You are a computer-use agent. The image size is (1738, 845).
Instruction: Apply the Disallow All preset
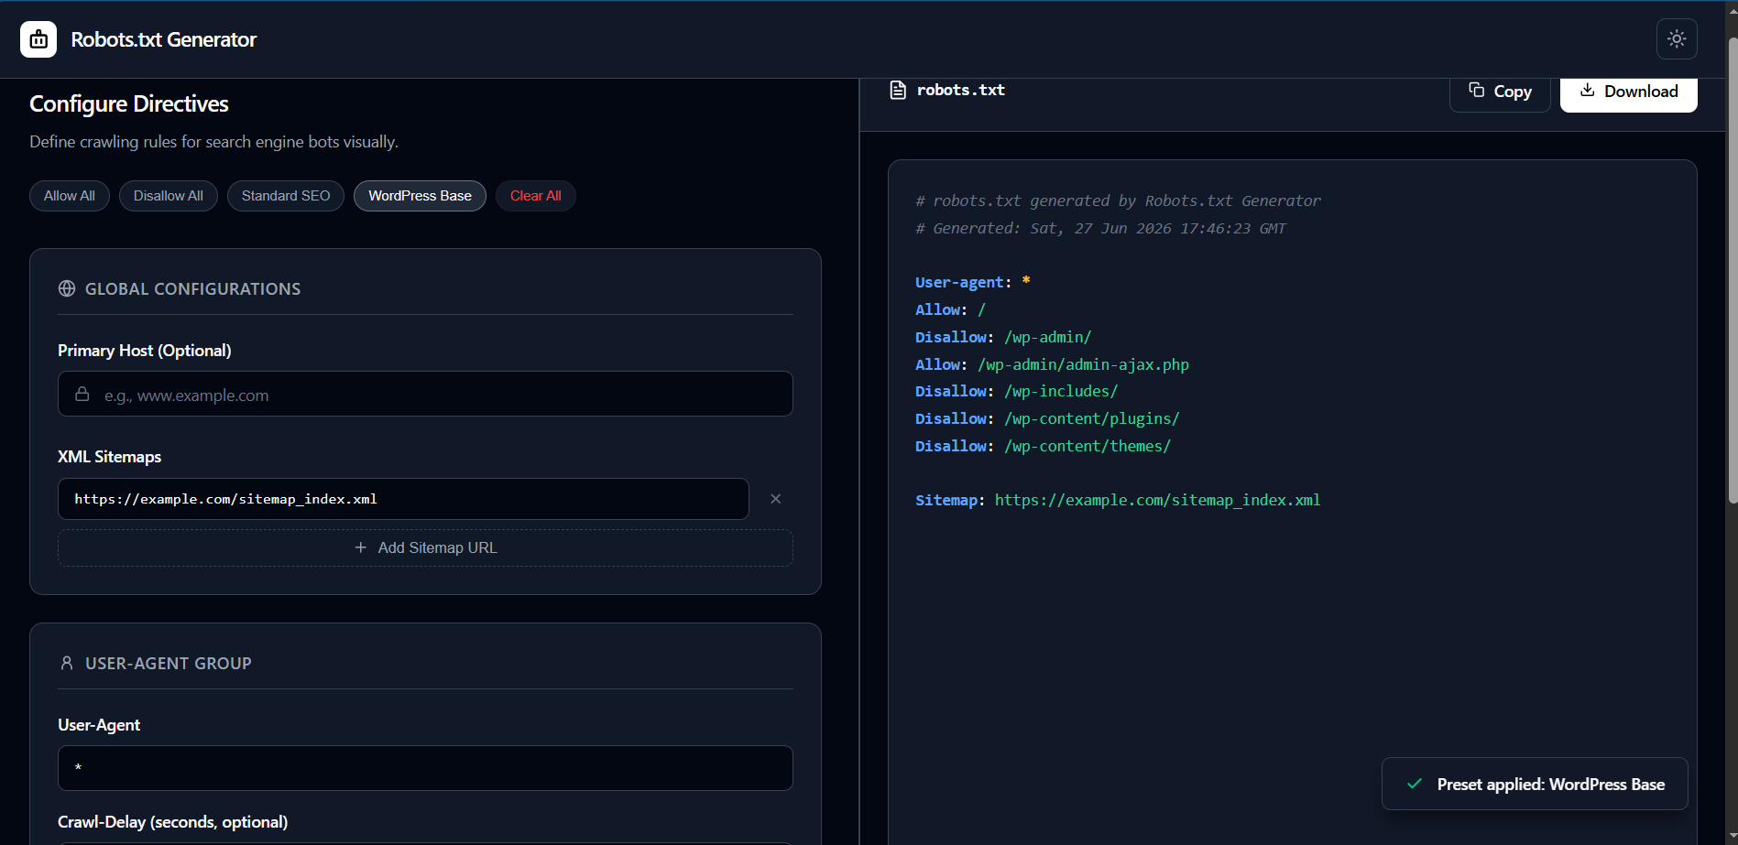tap(169, 196)
